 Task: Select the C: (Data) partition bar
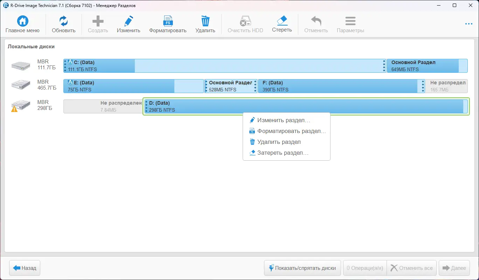[224, 66]
